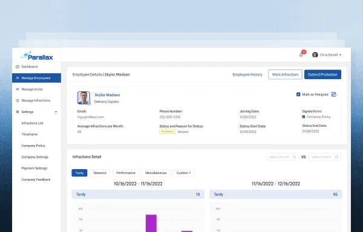The width and height of the screenshot is (363, 232).
Task: Switch to the Miscellaneous tab
Action: [x=156, y=173]
